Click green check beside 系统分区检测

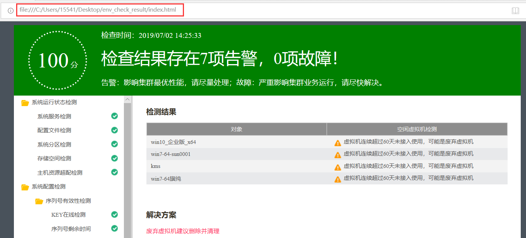(115, 144)
